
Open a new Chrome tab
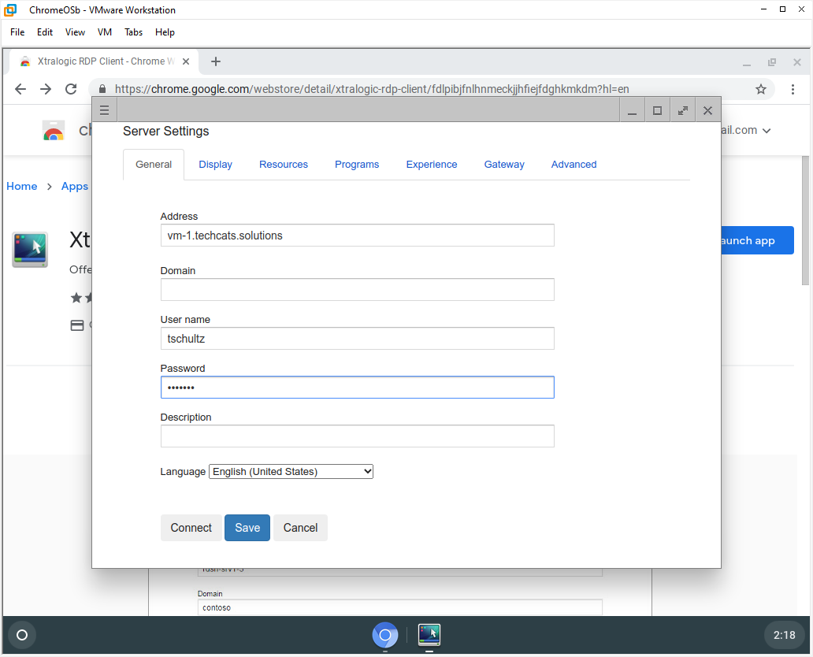216,61
